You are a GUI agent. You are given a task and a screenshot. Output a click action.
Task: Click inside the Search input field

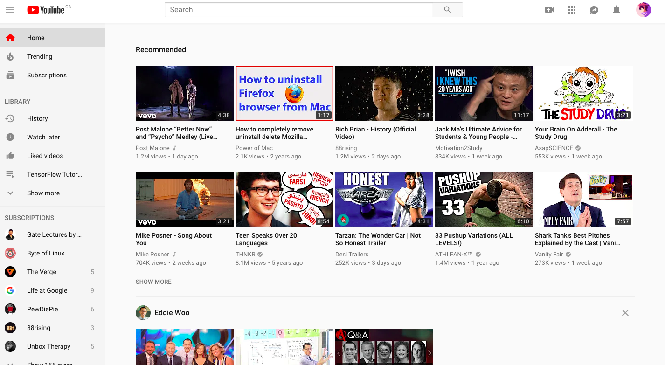click(x=298, y=10)
